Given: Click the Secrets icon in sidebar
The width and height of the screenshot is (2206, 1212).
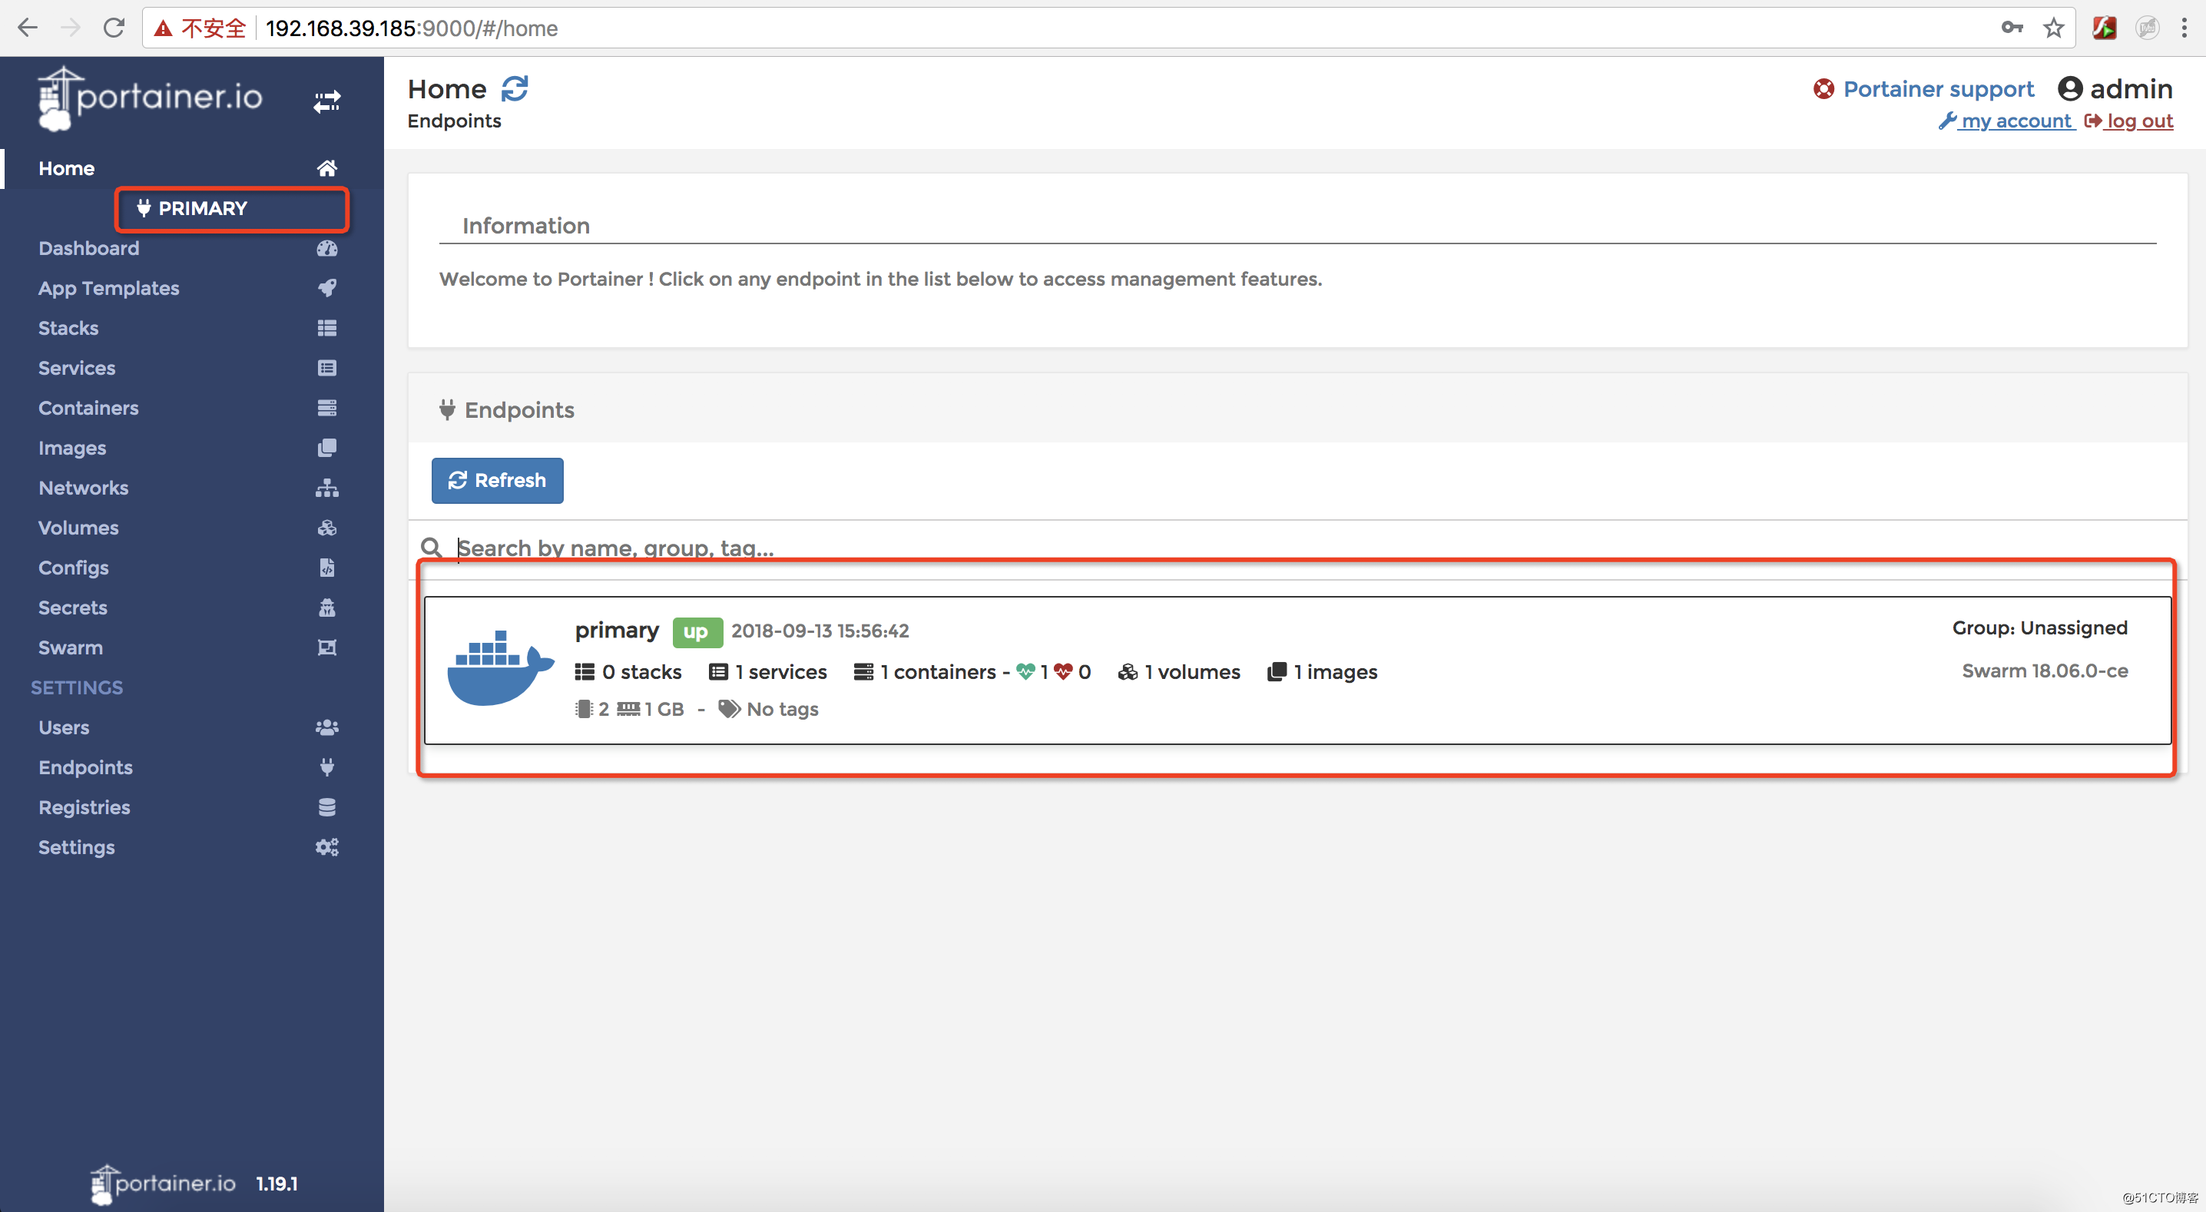Looking at the screenshot, I should (x=326, y=608).
